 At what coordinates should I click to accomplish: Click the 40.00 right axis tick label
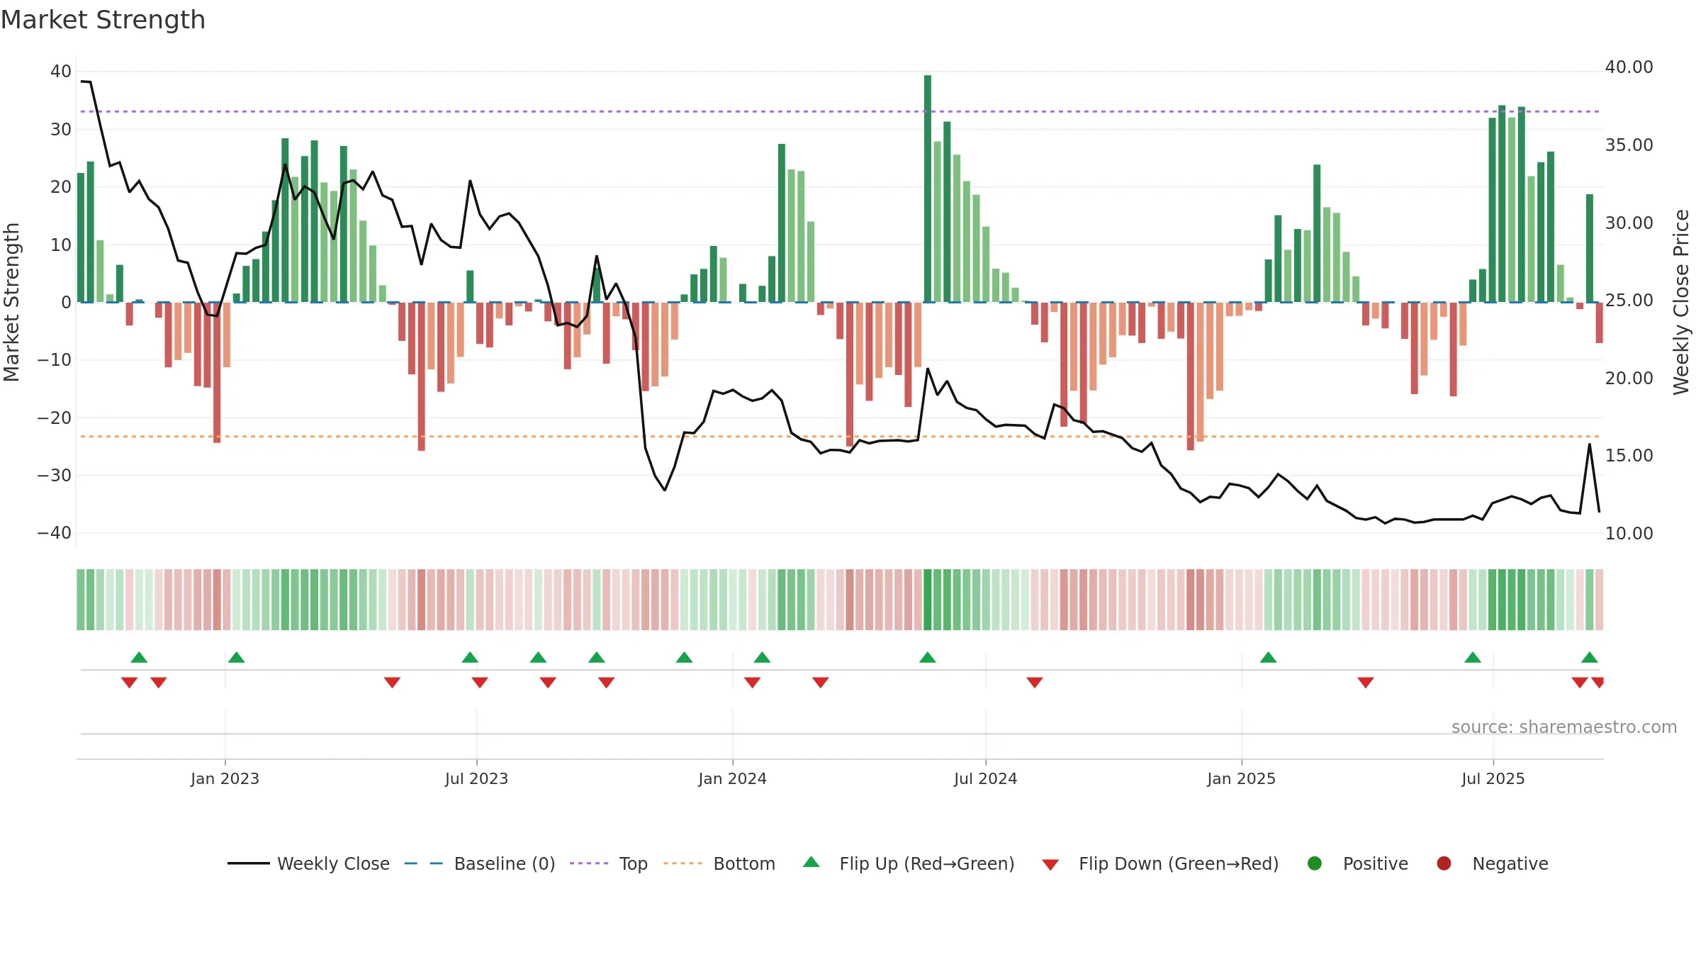(x=1629, y=67)
